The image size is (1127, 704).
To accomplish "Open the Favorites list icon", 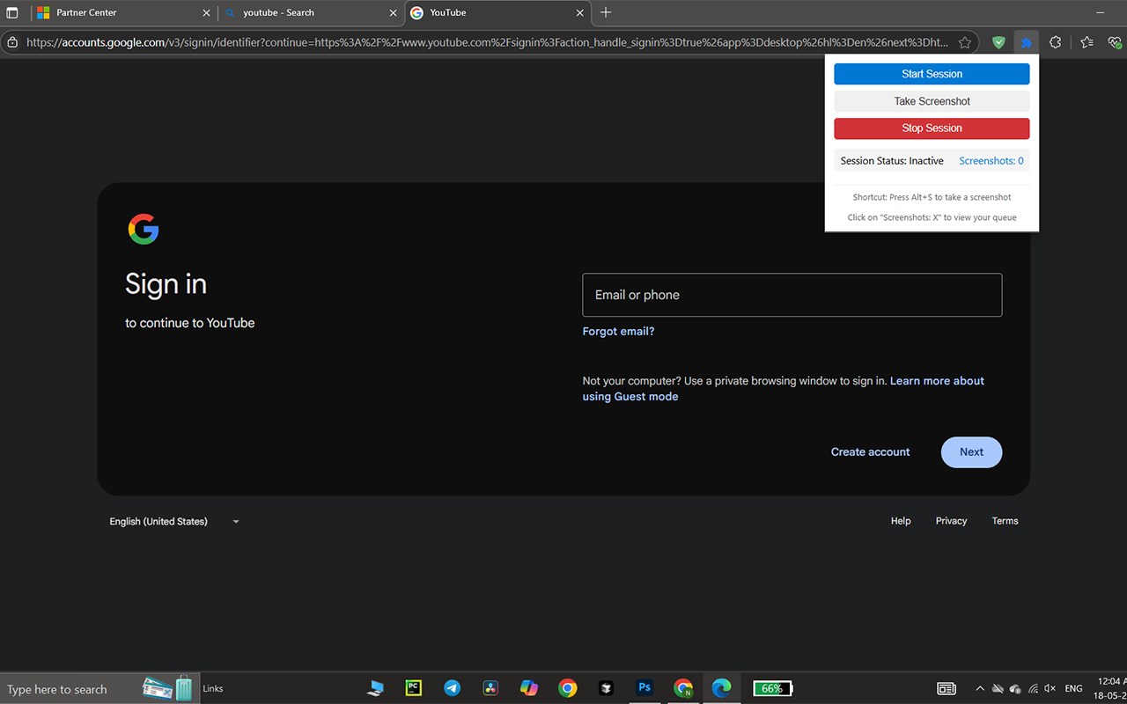I will point(1087,42).
